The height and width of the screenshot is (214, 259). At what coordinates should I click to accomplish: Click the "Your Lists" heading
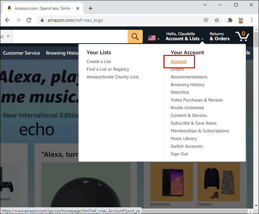point(99,53)
